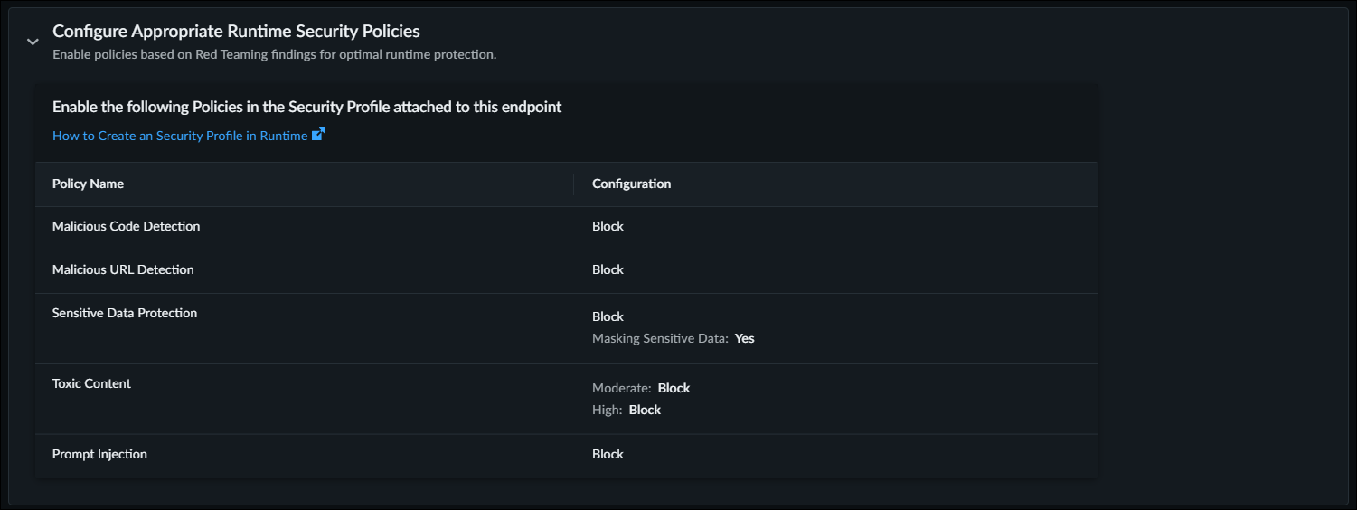
Task: Click the High Block value under Toxic Content
Action: click(x=645, y=410)
